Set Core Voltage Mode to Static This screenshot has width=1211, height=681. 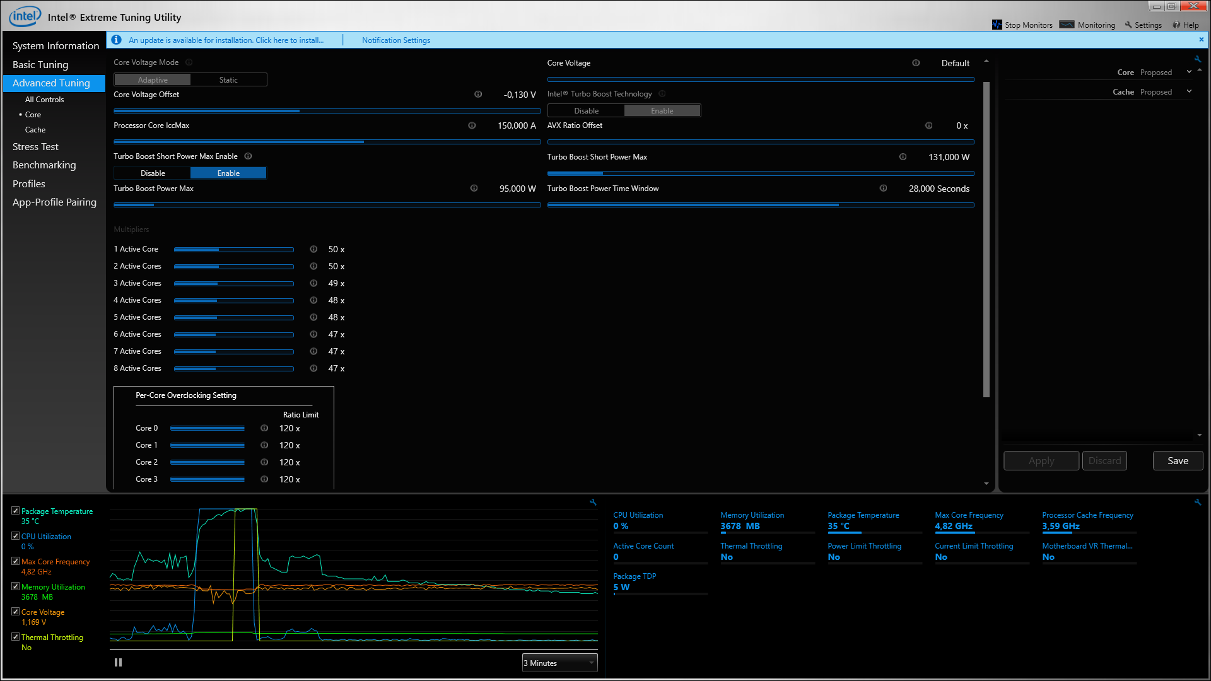coord(228,80)
